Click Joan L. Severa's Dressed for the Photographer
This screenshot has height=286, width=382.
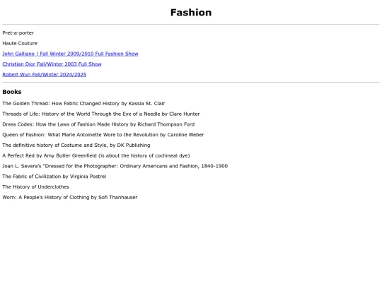115,166
